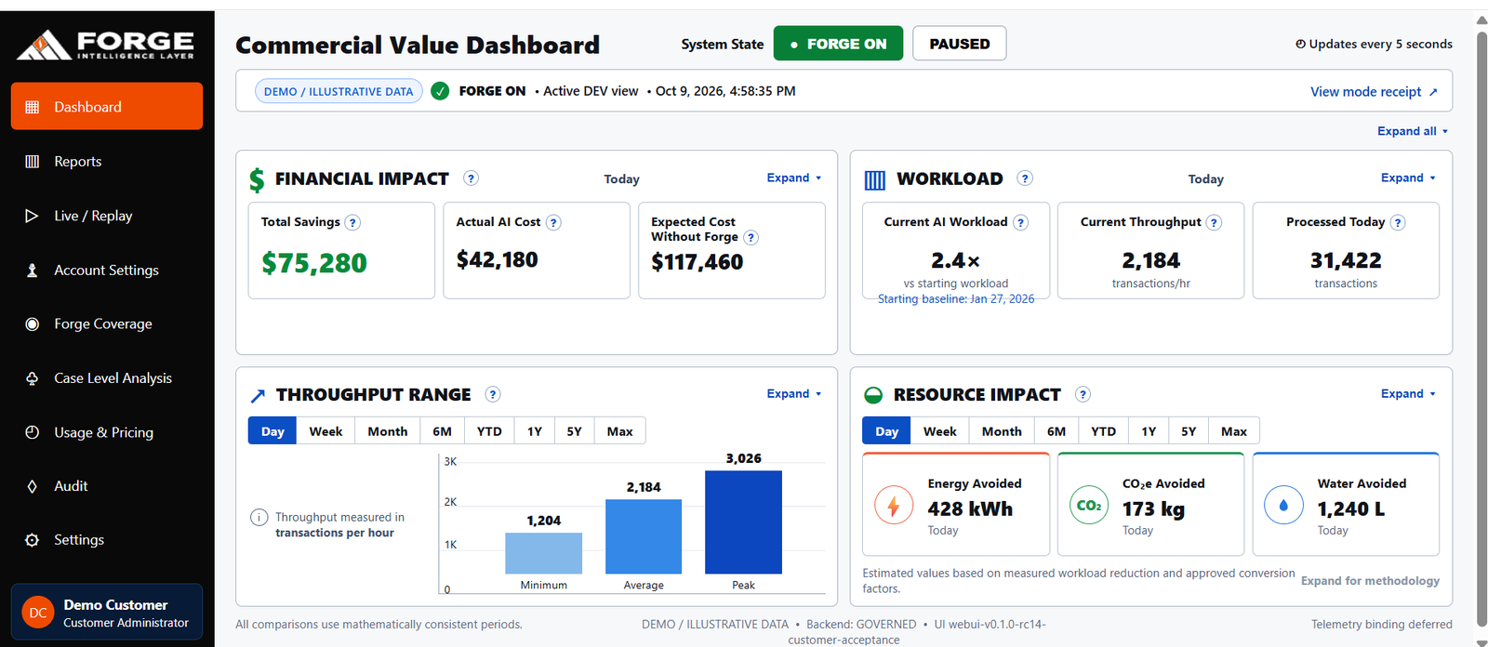Click the Audit diamond icon
This screenshot has width=1488, height=647.
click(x=32, y=486)
